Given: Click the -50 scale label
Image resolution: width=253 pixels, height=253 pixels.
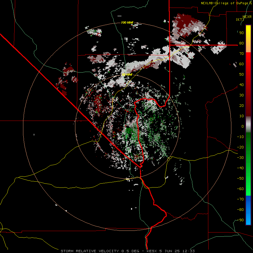Looking at the screenshot, I should [240, 179].
